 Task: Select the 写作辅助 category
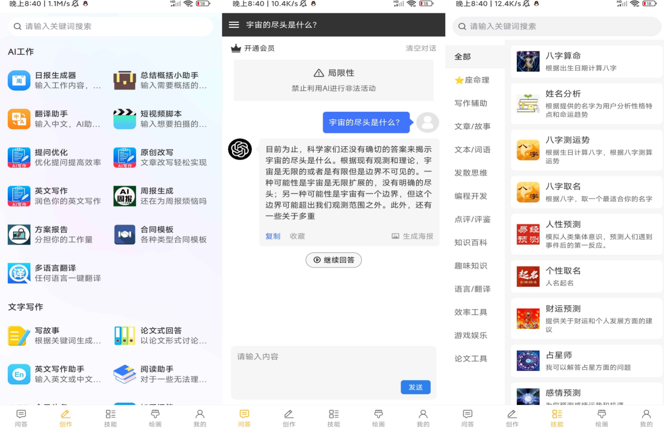pos(470,103)
